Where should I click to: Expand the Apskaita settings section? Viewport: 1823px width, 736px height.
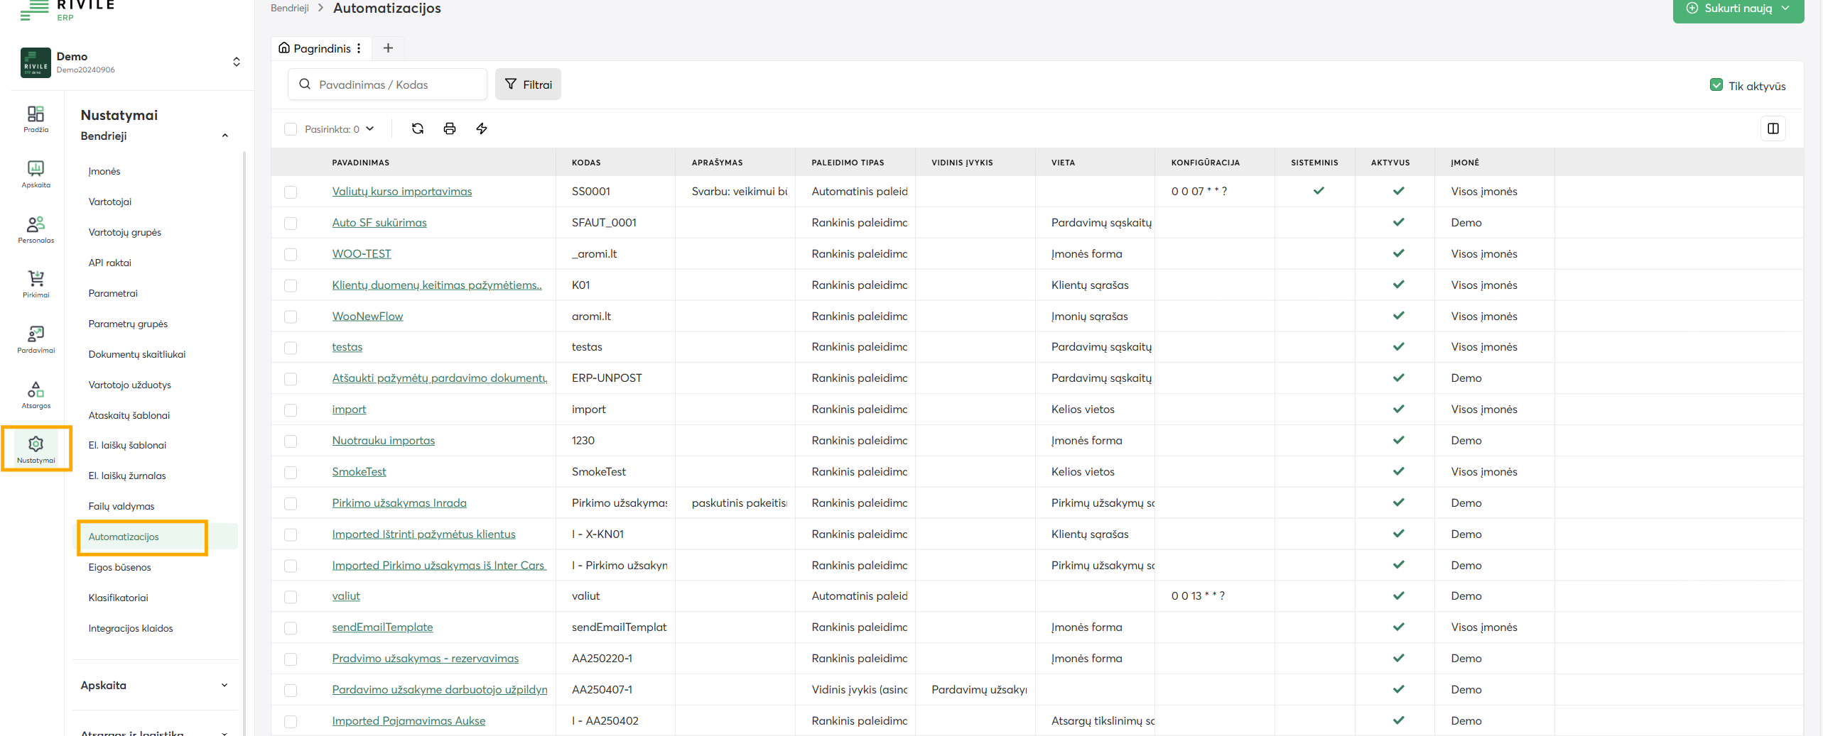153,685
